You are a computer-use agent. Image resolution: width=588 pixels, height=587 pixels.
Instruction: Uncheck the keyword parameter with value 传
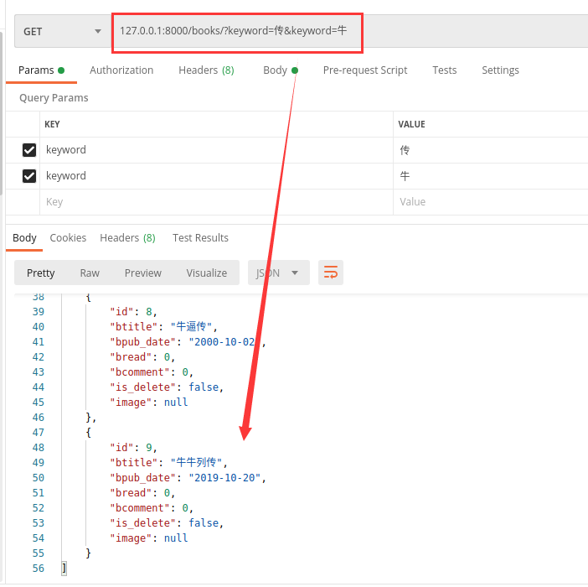click(x=29, y=150)
